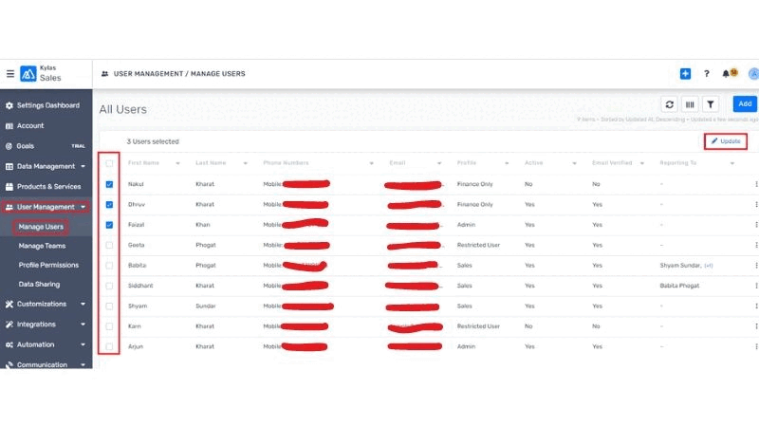Click the blue Add button
The image size is (759, 427).
(745, 104)
